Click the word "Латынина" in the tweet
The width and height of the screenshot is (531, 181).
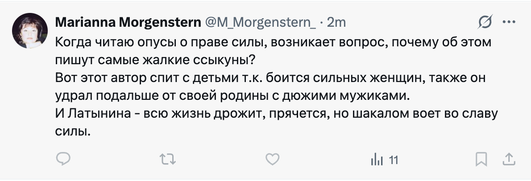point(100,113)
